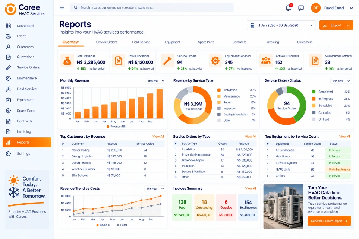The image size is (359, 239).
Task: Click the Coree logo icon
Action: (x=10, y=9)
